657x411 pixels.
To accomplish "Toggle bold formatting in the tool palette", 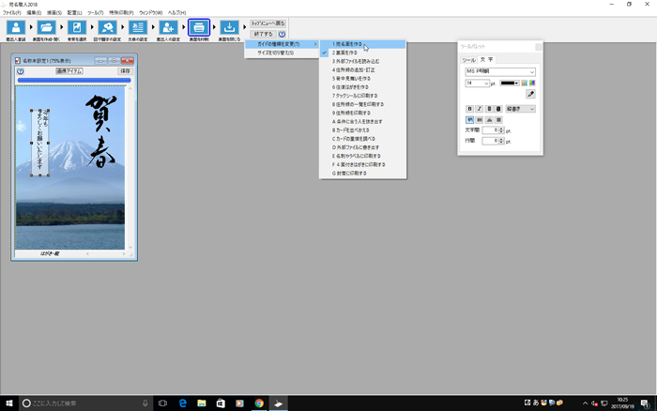I will [470, 109].
